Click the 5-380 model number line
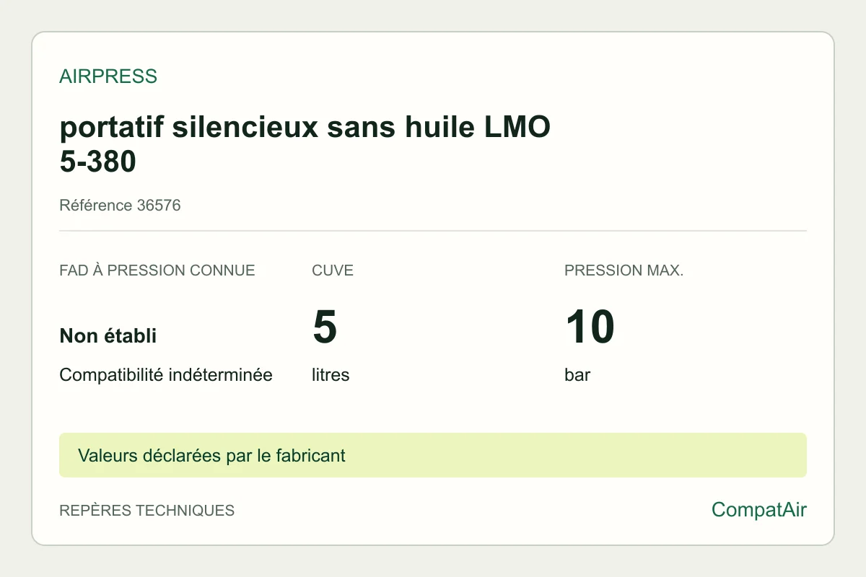The width and height of the screenshot is (866, 577). click(x=98, y=162)
